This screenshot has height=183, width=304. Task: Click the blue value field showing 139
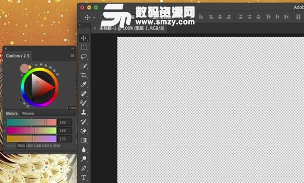tap(64, 139)
